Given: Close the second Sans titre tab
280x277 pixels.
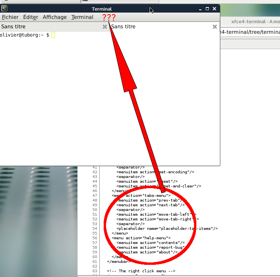Looking at the screenshot, I should click(215, 27).
